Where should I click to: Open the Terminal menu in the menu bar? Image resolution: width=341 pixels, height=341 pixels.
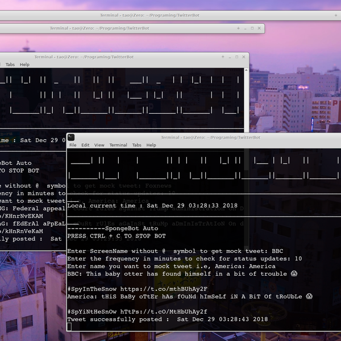118,145
